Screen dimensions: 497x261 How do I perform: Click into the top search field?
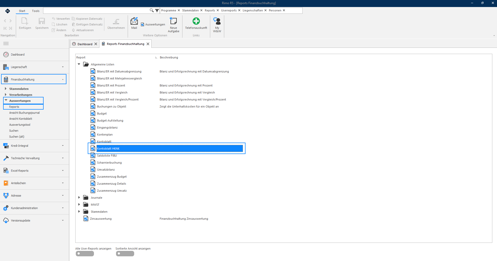tap(96, 10)
